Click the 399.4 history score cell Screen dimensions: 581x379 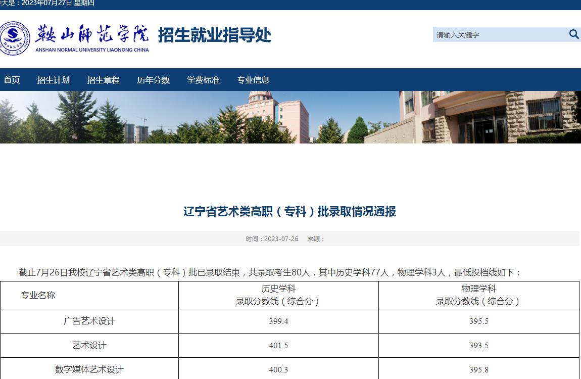[279, 321]
